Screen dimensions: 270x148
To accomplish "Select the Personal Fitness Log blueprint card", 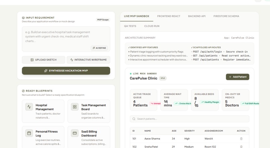I will click(x=43, y=138).
